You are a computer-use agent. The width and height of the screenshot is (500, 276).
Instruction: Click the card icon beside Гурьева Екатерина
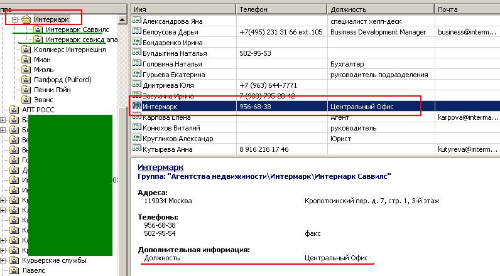(137, 74)
